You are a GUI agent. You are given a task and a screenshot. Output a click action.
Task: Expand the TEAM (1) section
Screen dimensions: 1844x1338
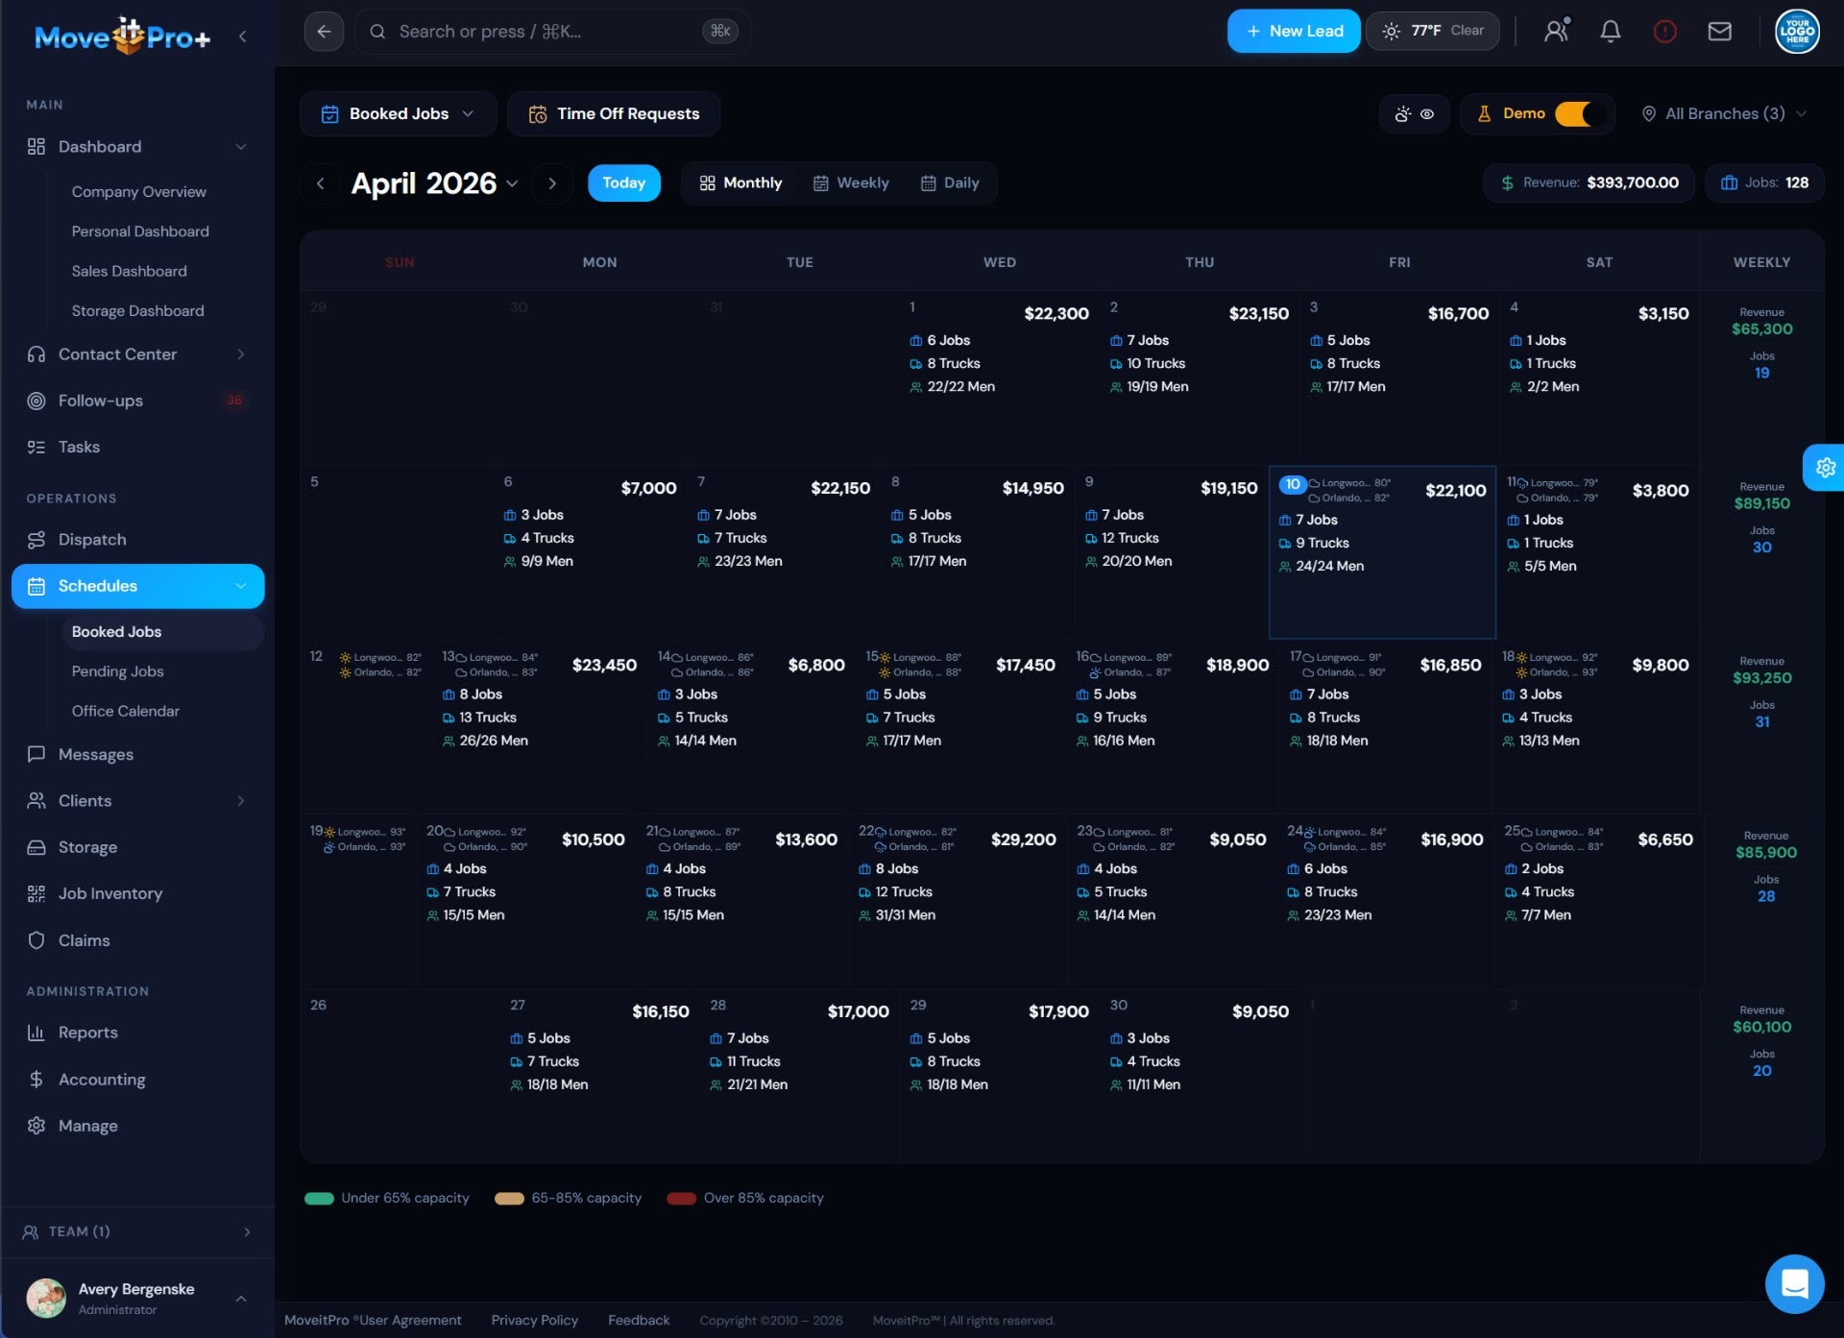(x=137, y=1231)
